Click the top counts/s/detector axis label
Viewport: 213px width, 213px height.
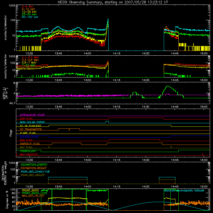coord(5,28)
